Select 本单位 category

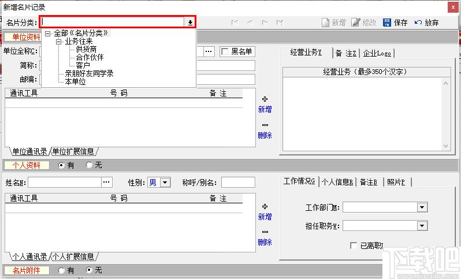pos(75,81)
